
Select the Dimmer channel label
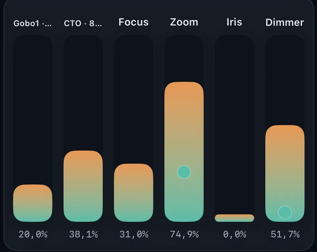pyautogui.click(x=285, y=22)
